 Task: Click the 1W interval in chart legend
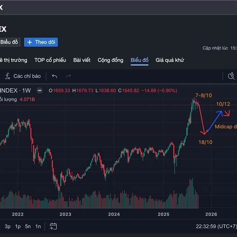(27, 90)
